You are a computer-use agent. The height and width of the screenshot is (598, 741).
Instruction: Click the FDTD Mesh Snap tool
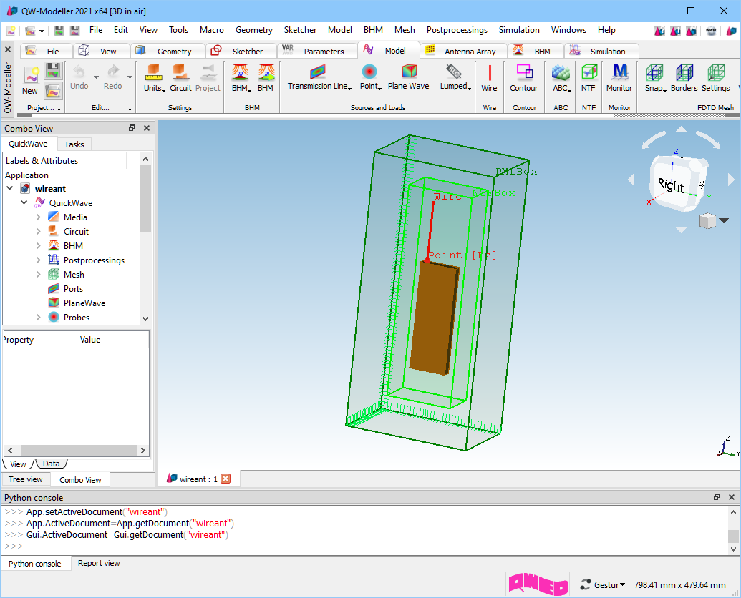655,79
